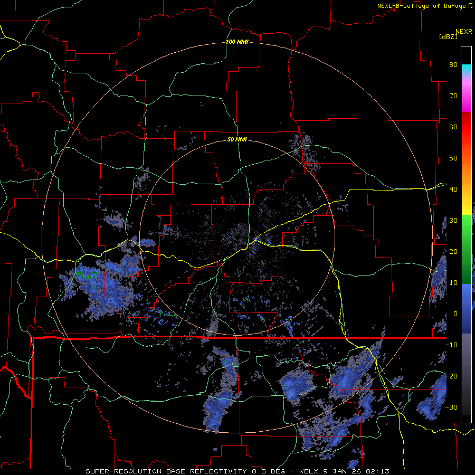Click the 50 value on the color scale
Viewport: 475px width, 475px height.
[x=453, y=158]
